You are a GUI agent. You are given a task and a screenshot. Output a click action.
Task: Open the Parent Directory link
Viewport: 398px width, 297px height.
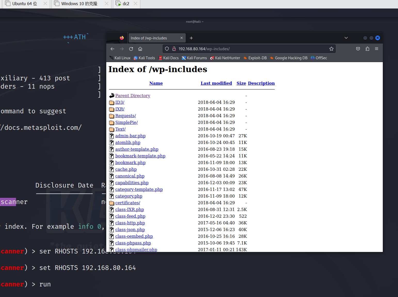tap(133, 96)
